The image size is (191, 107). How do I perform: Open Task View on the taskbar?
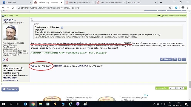coord(18,104)
